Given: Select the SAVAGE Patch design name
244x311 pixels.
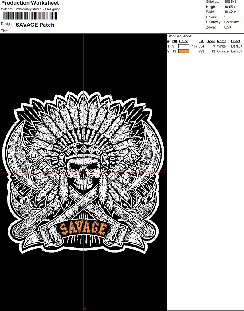Looking at the screenshot, I should click(35, 25).
